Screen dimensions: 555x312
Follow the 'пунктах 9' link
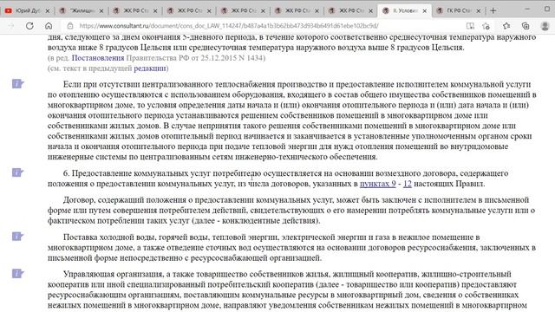(x=378, y=184)
